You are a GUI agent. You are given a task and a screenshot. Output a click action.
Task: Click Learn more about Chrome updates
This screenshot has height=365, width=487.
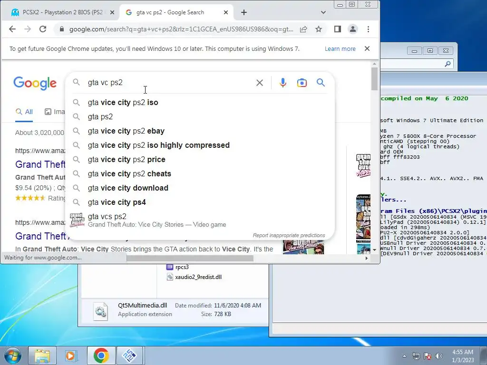point(340,49)
